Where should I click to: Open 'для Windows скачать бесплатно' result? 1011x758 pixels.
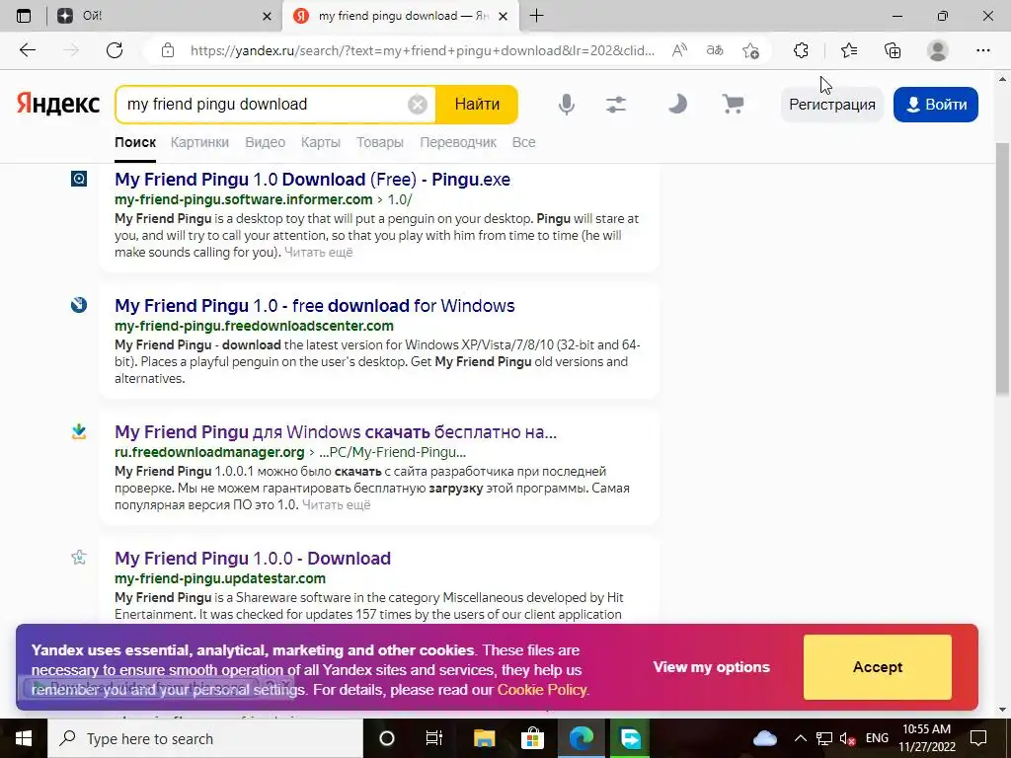click(336, 432)
